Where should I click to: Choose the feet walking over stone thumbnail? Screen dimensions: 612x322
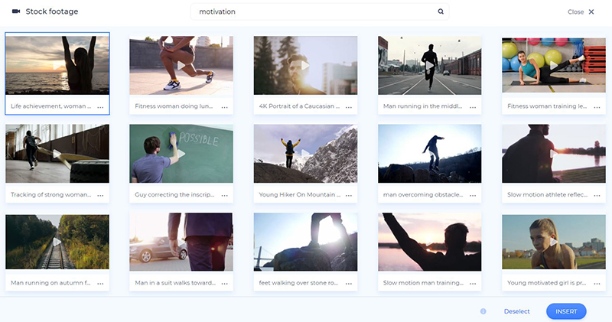305,242
